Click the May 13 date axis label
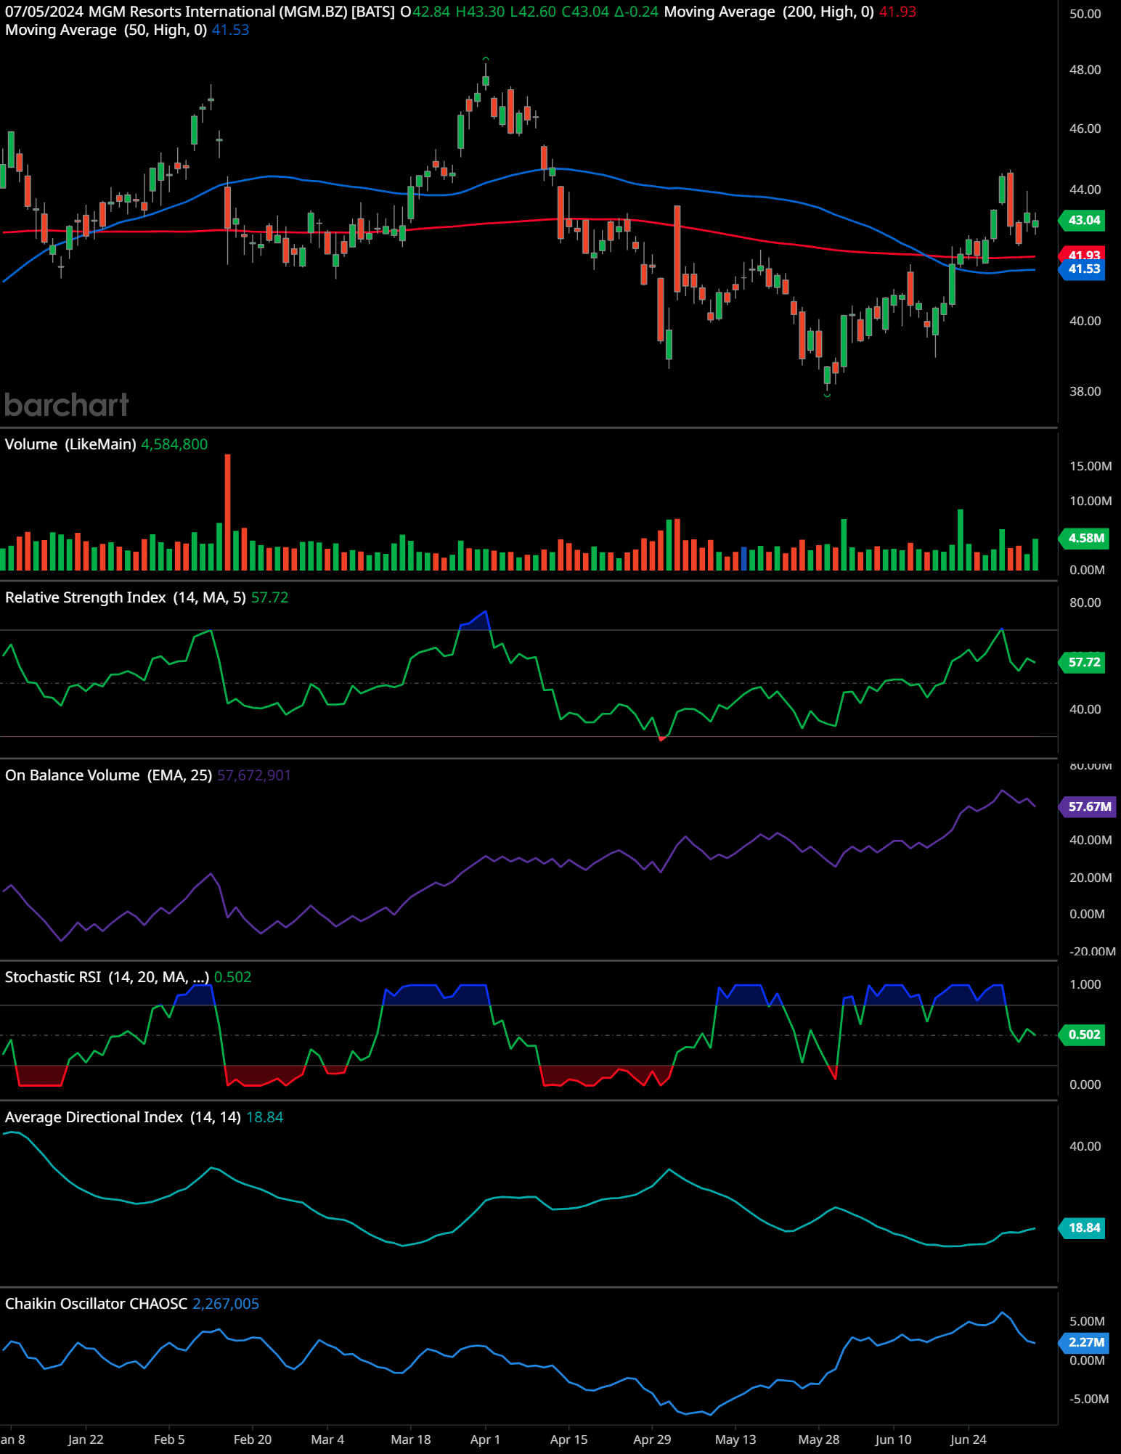This screenshot has width=1121, height=1454. [735, 1439]
